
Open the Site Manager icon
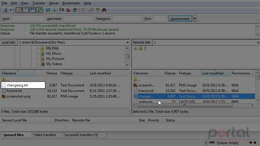pyautogui.click(x=5, y=10)
